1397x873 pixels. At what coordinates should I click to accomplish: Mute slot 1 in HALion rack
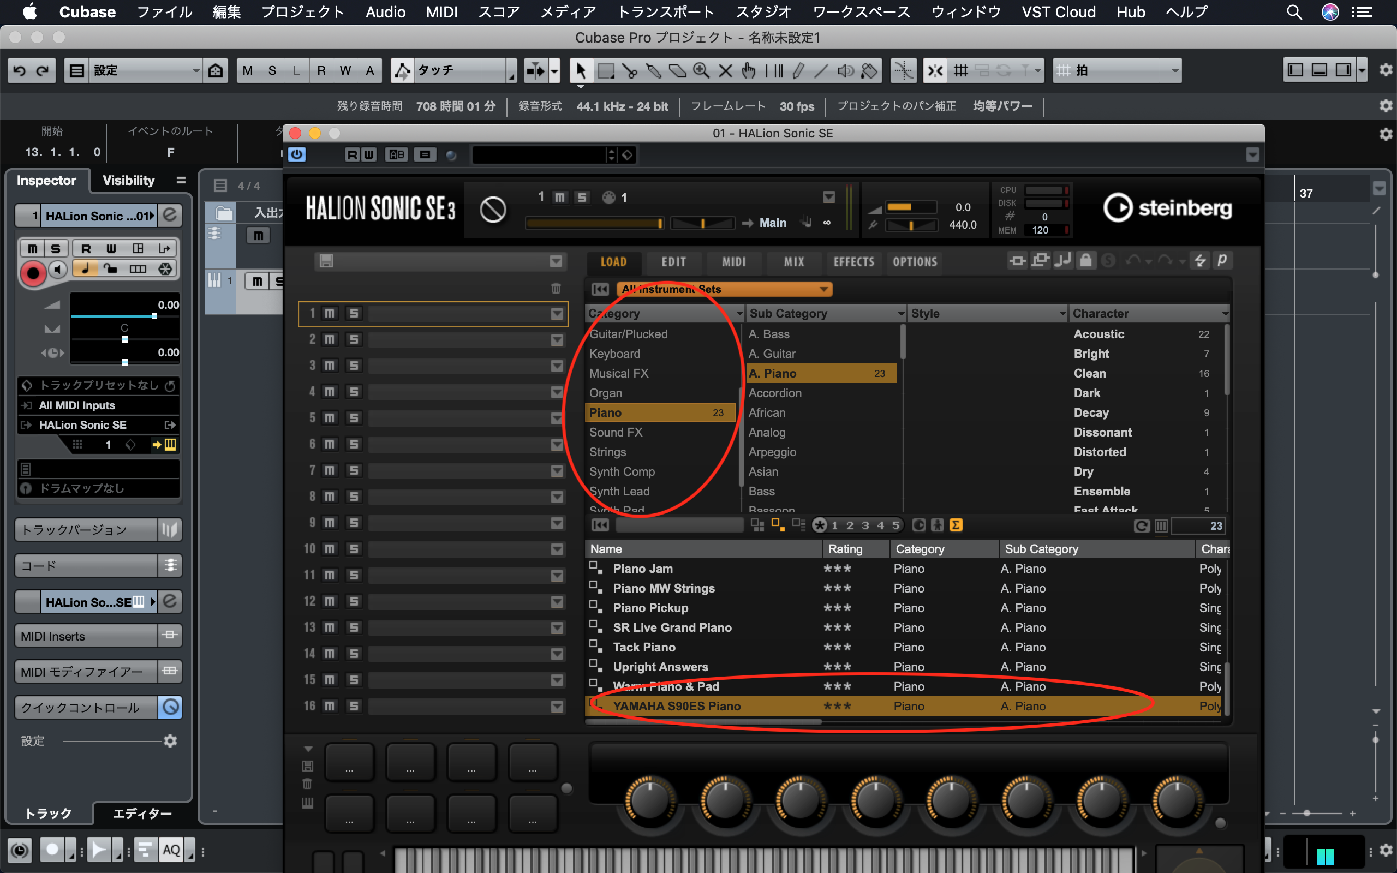[x=329, y=314]
